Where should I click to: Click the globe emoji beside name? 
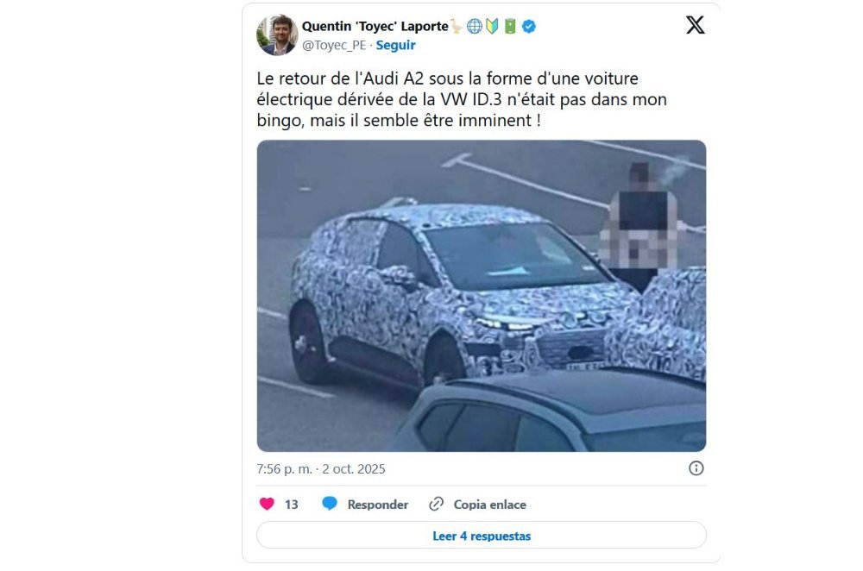pyautogui.click(x=475, y=27)
